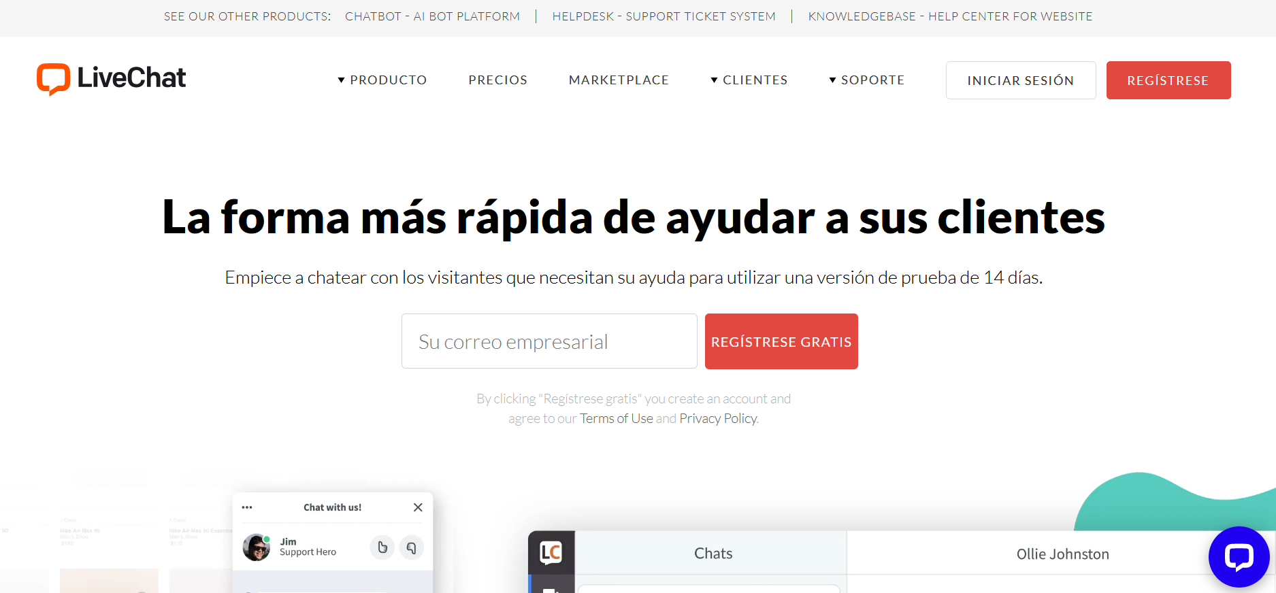Image resolution: width=1276 pixels, height=593 pixels.
Task: Click the Regístrese Gratis button
Action: click(x=781, y=341)
